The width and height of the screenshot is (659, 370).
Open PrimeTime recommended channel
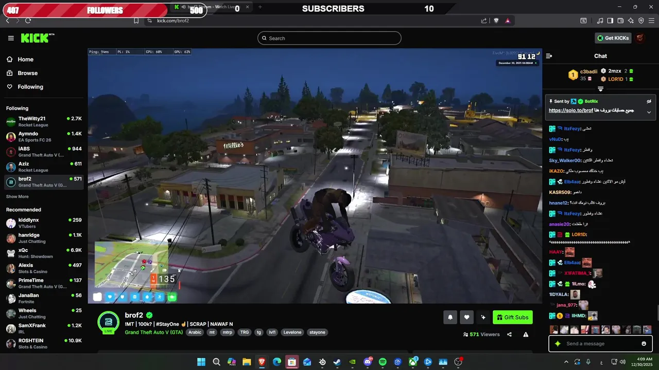click(44, 283)
